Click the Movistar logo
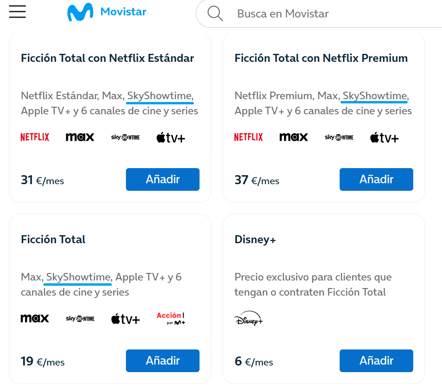The width and height of the screenshot is (442, 391). [107, 12]
